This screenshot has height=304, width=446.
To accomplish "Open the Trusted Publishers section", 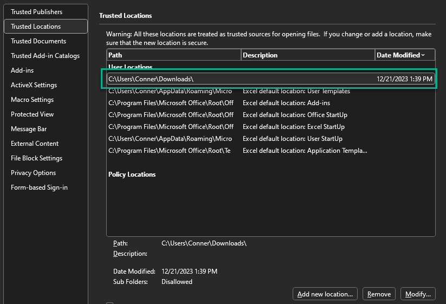I will click(36, 12).
